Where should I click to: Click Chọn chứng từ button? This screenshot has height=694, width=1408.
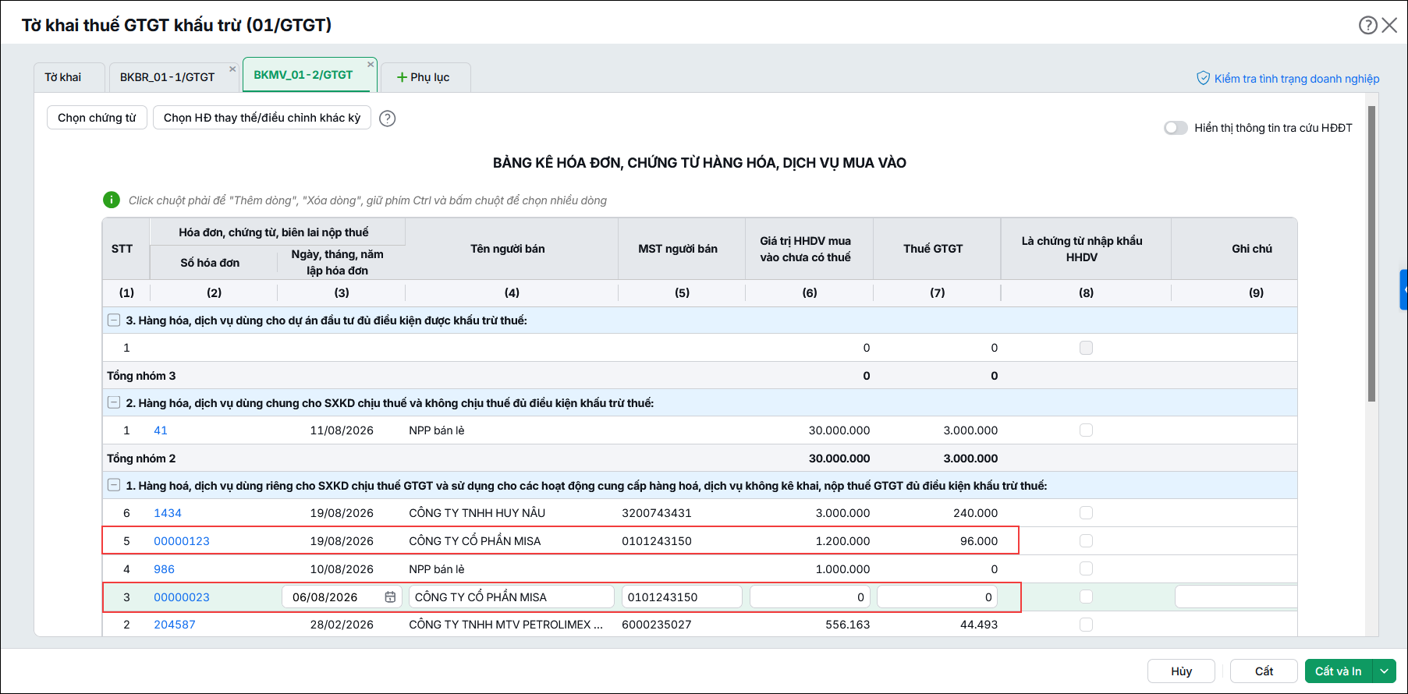tap(97, 118)
